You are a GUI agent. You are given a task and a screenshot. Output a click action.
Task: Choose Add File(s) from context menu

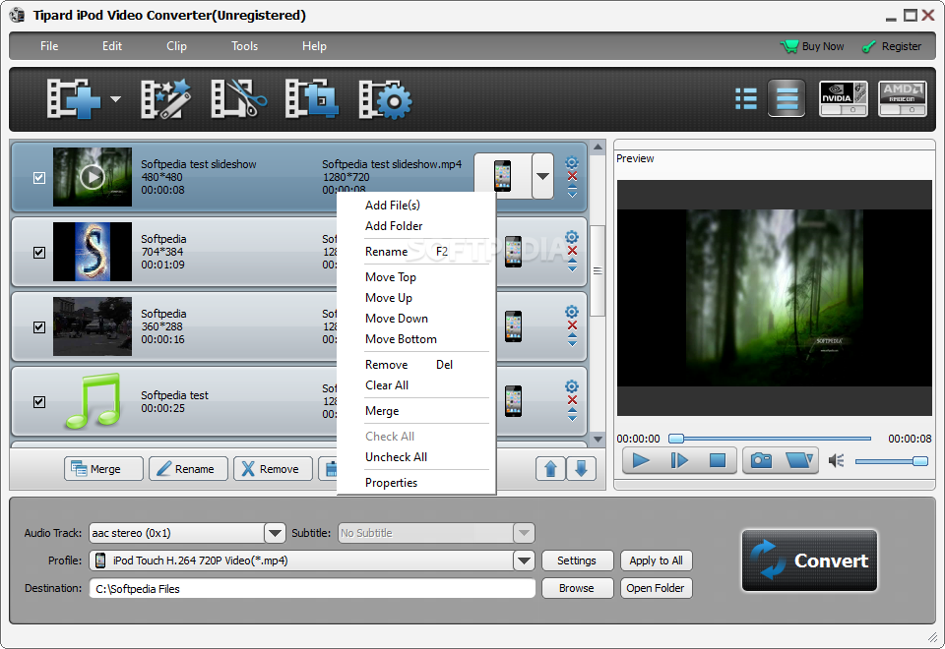click(393, 206)
